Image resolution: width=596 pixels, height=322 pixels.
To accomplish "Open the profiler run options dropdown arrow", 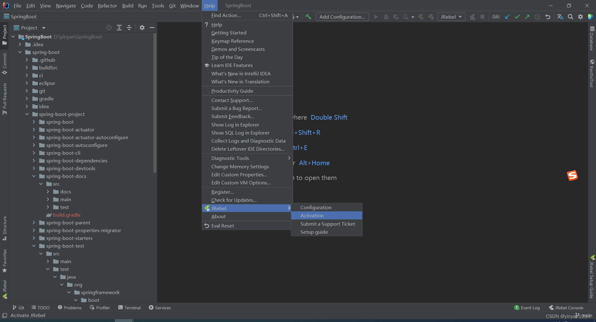I will (x=413, y=17).
